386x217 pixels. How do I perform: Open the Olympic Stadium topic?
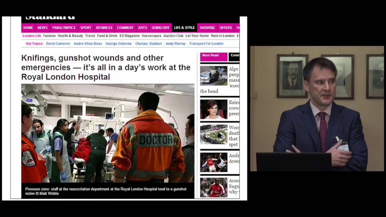[148, 43]
